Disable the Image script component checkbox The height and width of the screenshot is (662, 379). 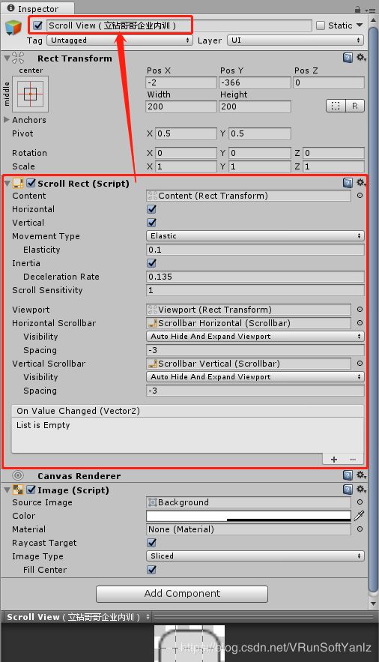[31, 490]
